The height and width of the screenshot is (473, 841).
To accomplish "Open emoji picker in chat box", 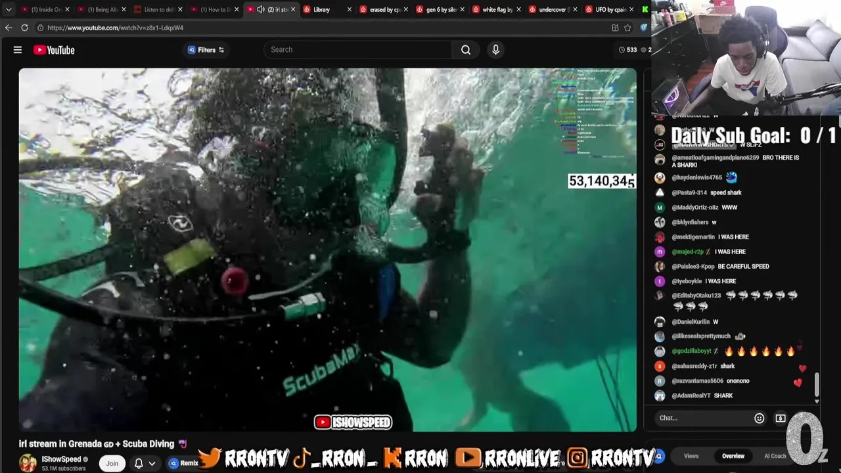I will (759, 418).
